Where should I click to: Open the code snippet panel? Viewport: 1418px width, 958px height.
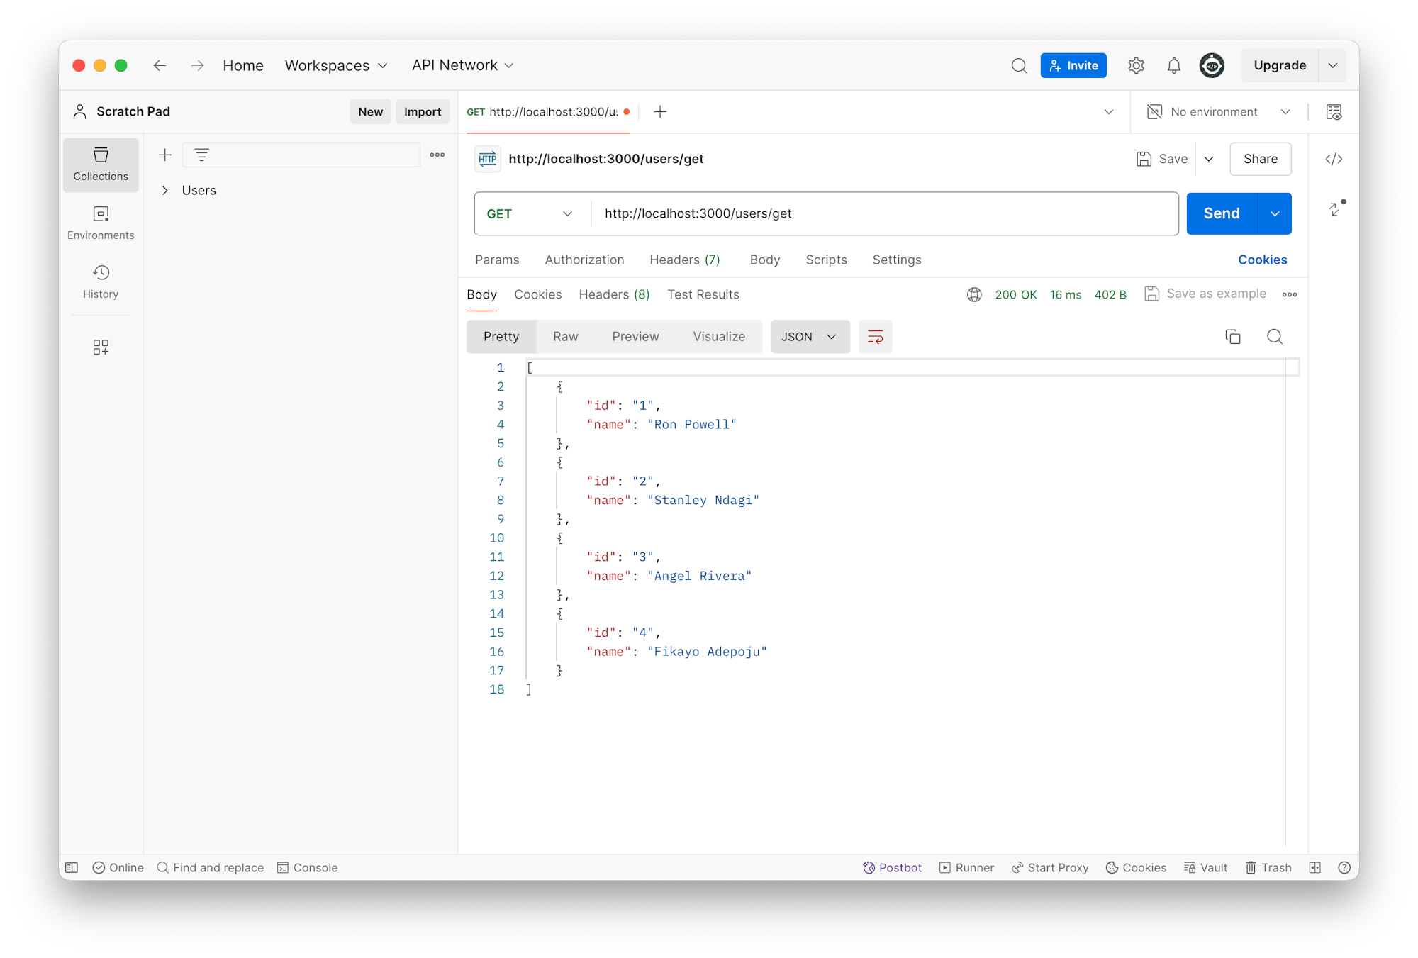1333,159
